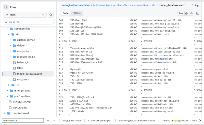Open the main branch dropdown
This screenshot has width=204, height=125.
click(x=25, y=15)
